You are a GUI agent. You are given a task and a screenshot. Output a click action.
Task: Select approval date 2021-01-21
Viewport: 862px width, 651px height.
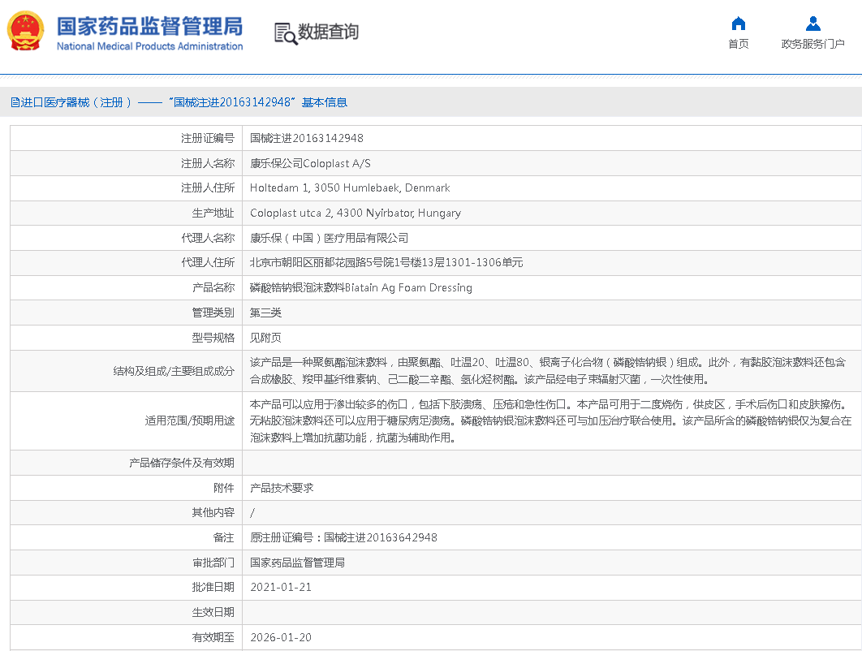click(281, 588)
